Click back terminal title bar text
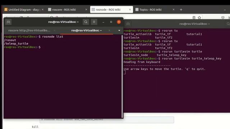The width and height of the screenshot is (230, 129). click(x=194, y=24)
